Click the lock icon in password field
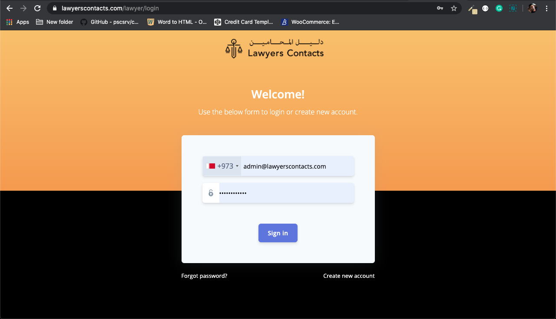Image resolution: width=556 pixels, height=319 pixels. (211, 193)
